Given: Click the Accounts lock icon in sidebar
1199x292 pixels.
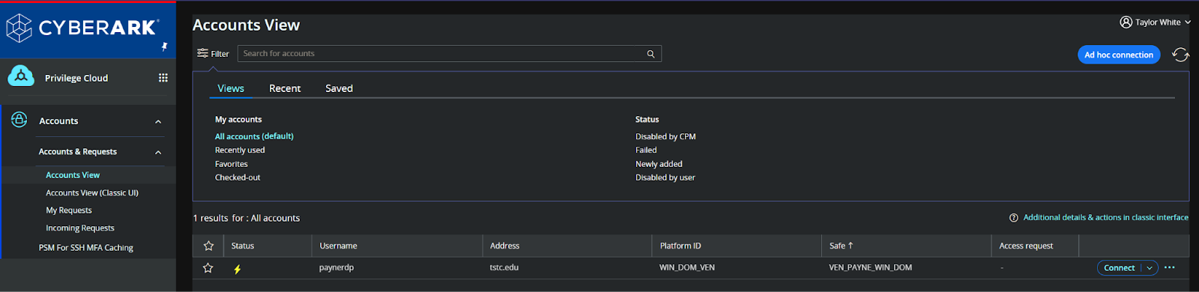Looking at the screenshot, I should [19, 120].
